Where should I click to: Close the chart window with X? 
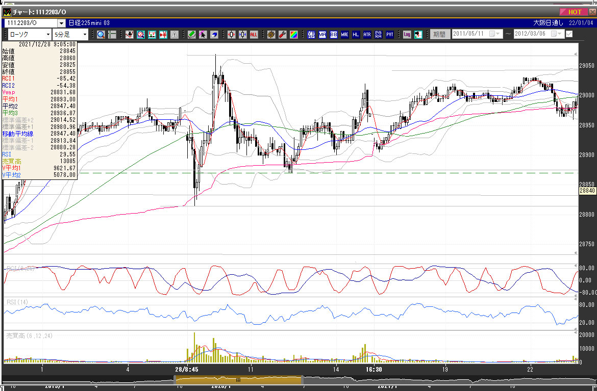[592, 12]
